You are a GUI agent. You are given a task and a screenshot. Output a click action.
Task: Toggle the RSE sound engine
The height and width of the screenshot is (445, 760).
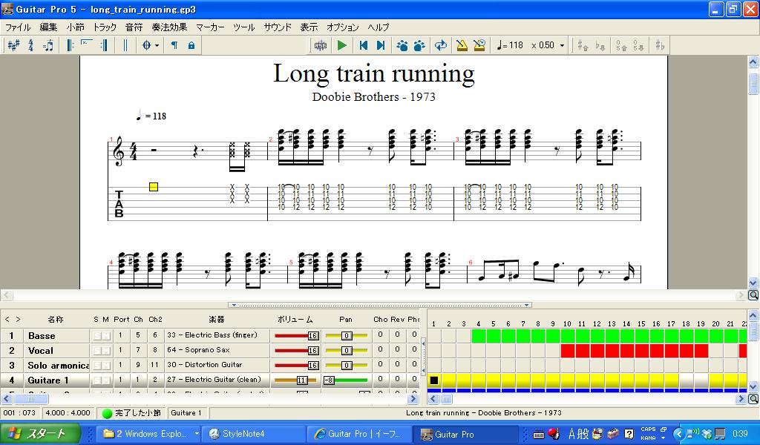click(x=321, y=45)
